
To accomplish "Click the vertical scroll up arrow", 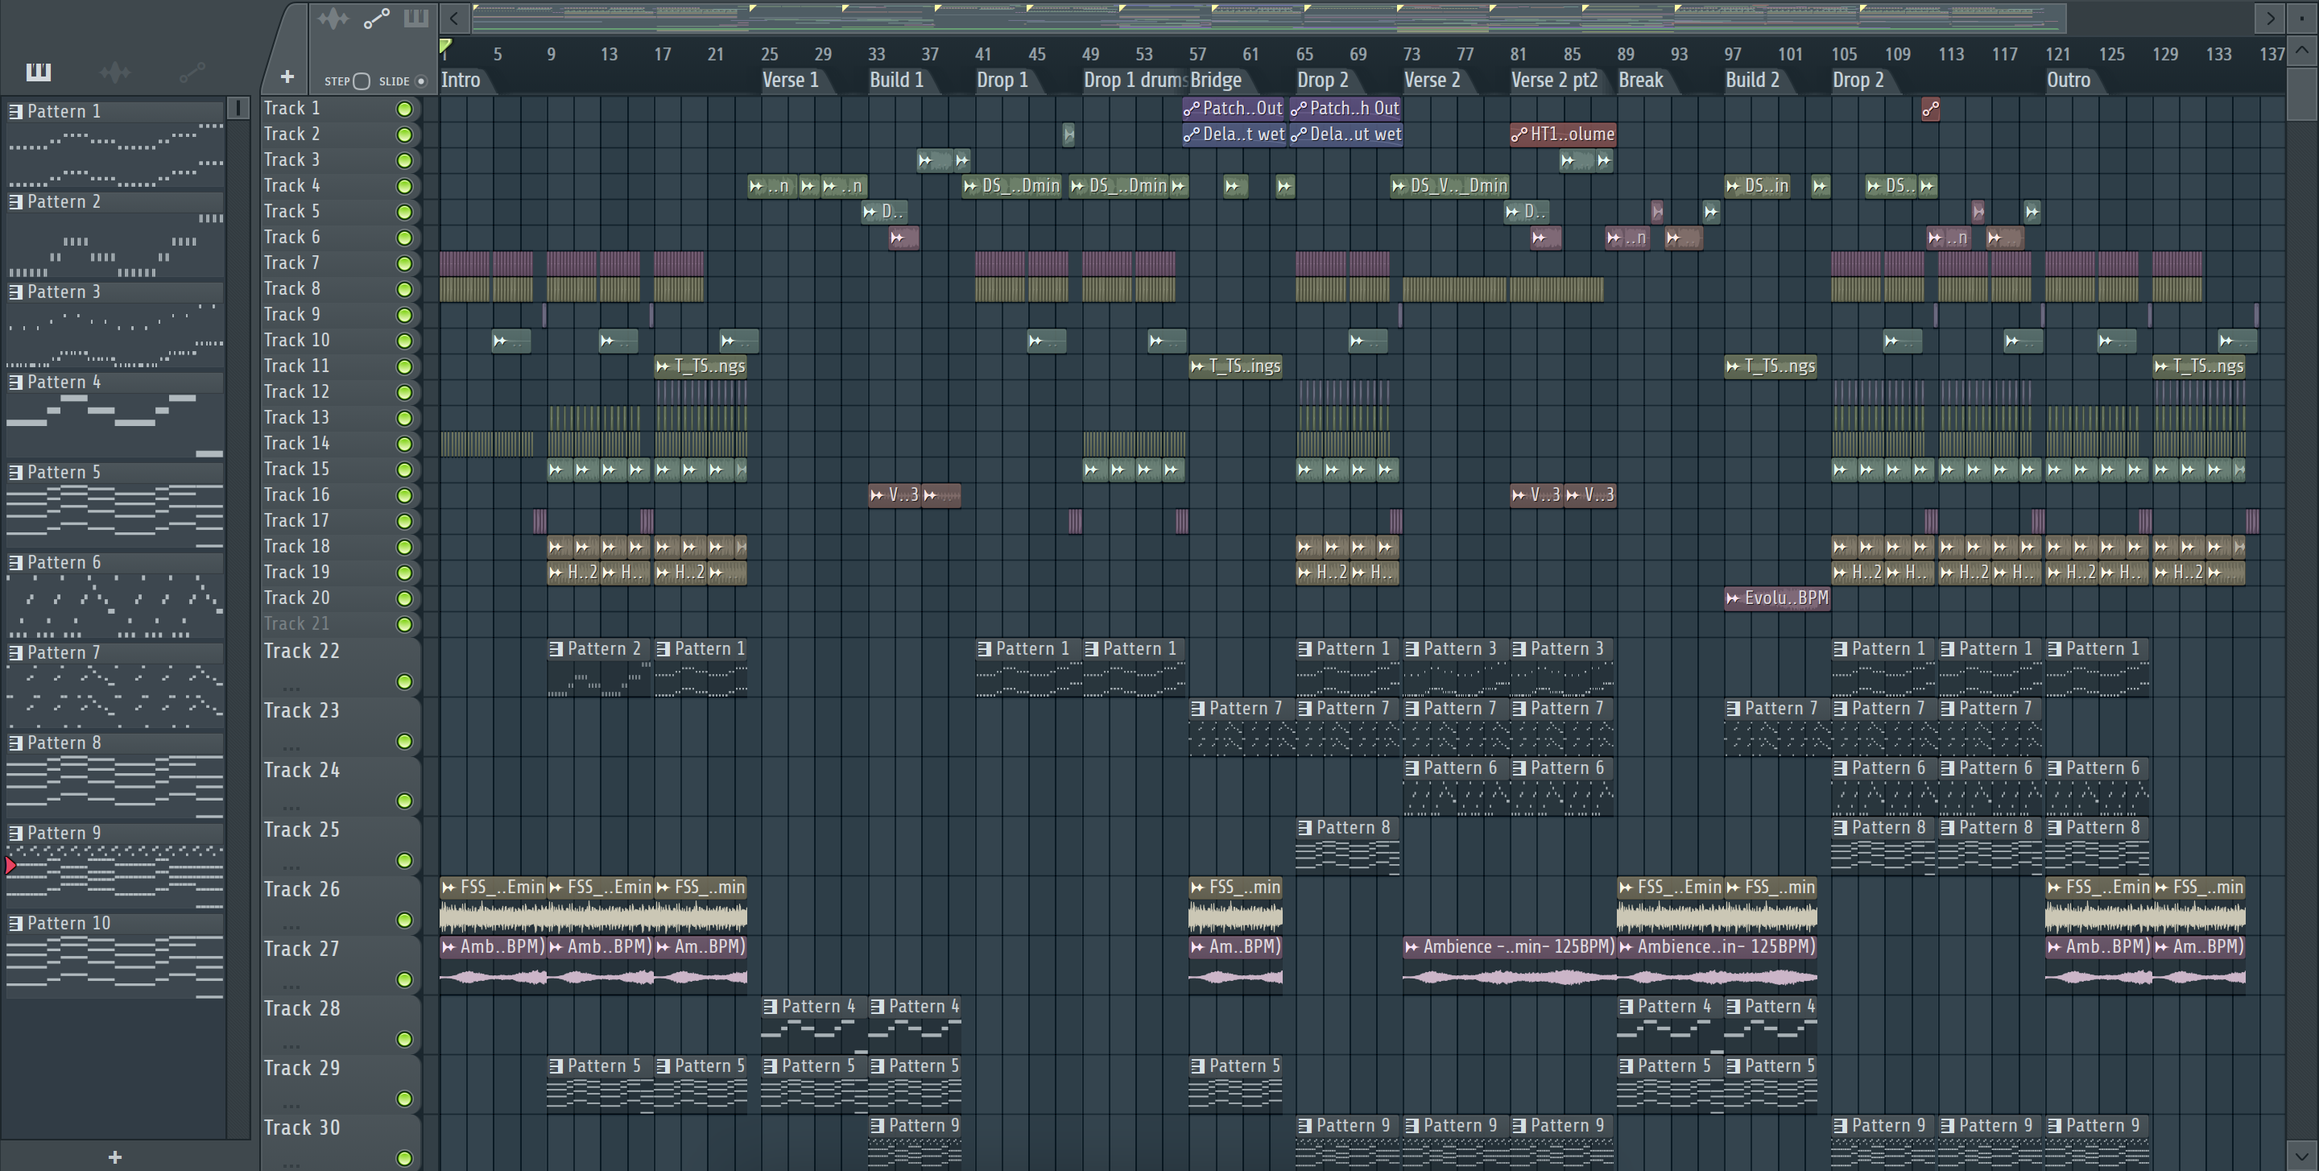I will pos(2301,49).
